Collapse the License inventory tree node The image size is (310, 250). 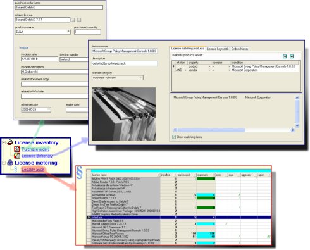click(x=4, y=142)
